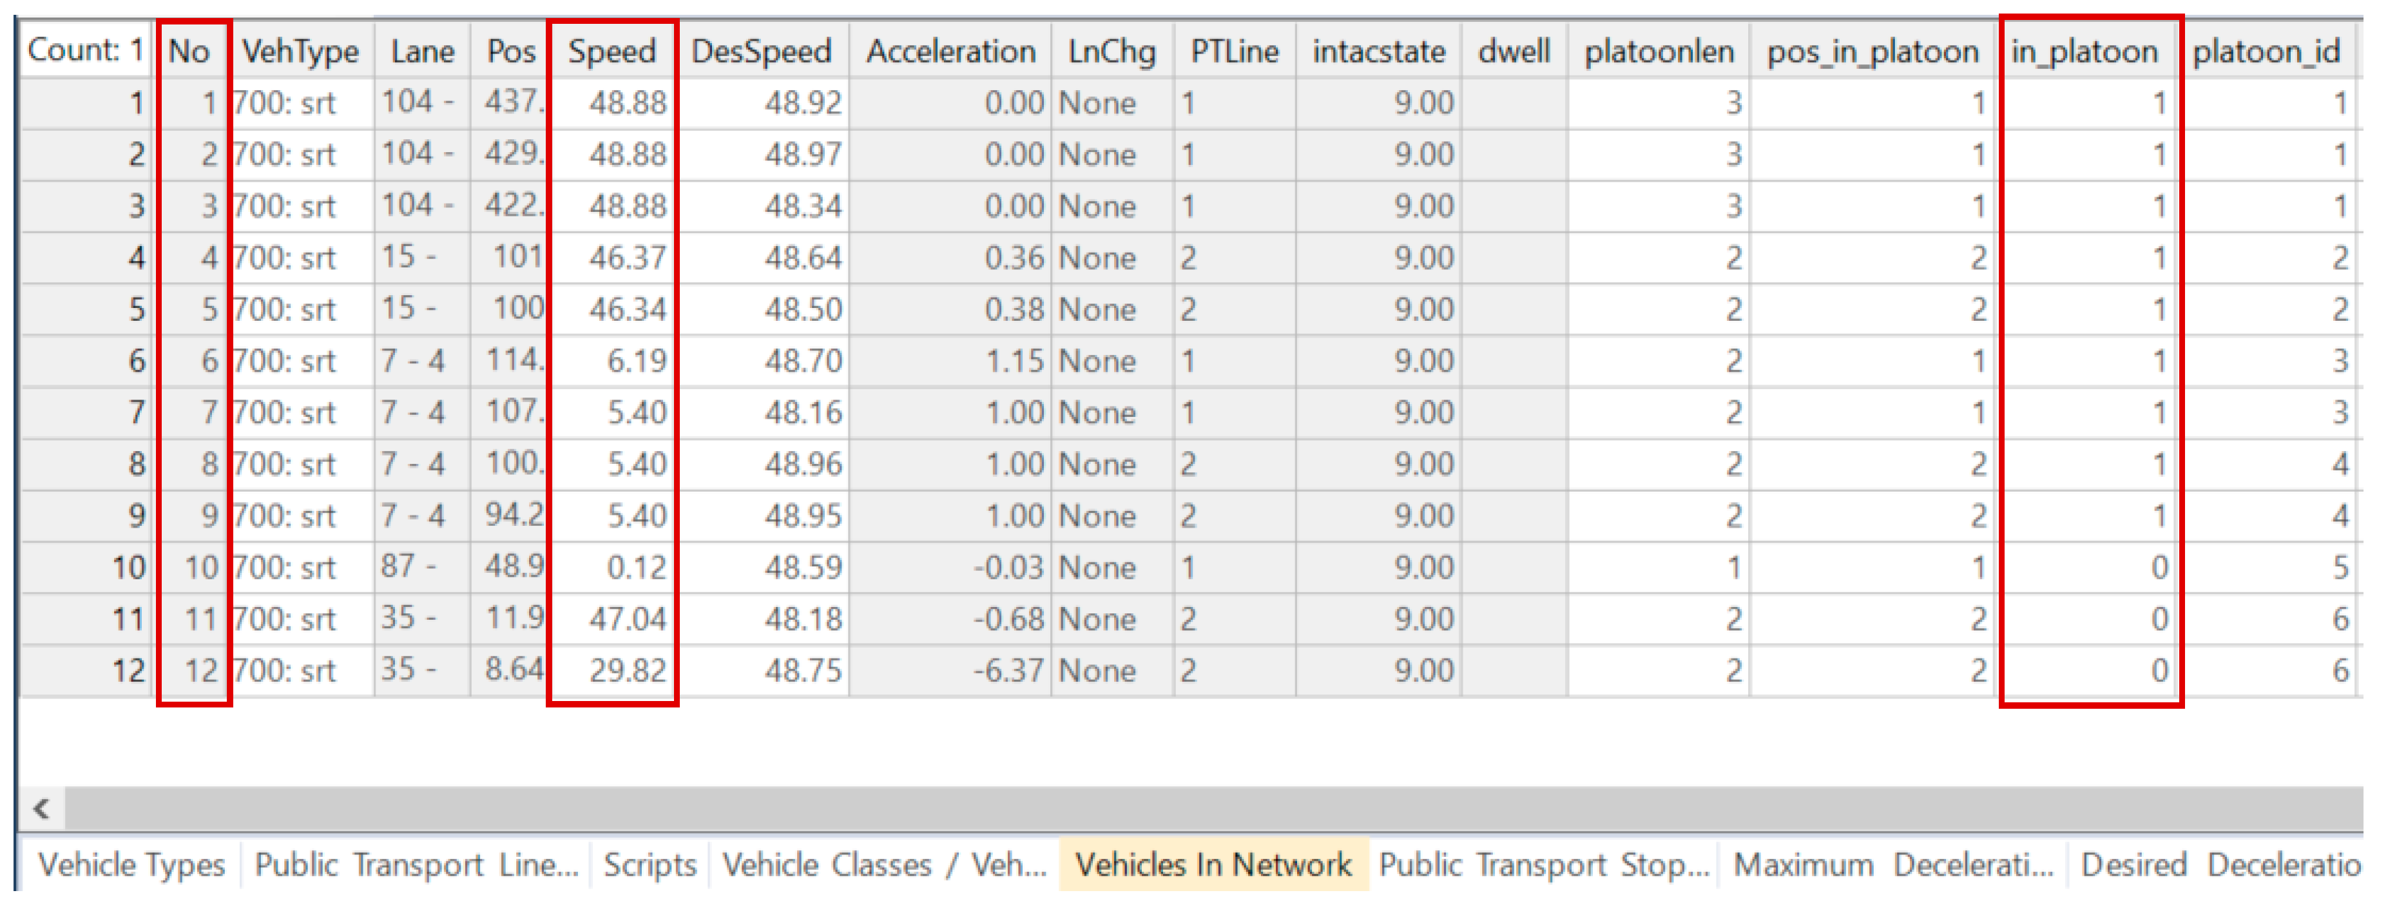
Task: Click the Count: 1 corner cell
Action: (85, 50)
